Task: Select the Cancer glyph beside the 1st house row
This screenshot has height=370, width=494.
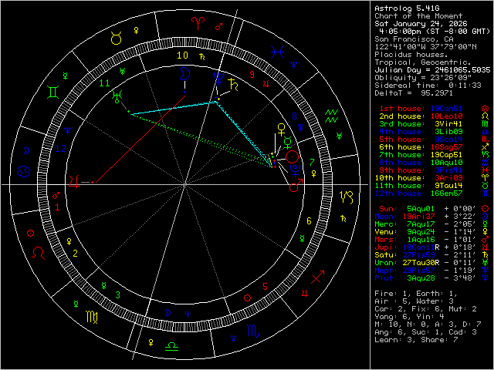Action: (x=486, y=109)
